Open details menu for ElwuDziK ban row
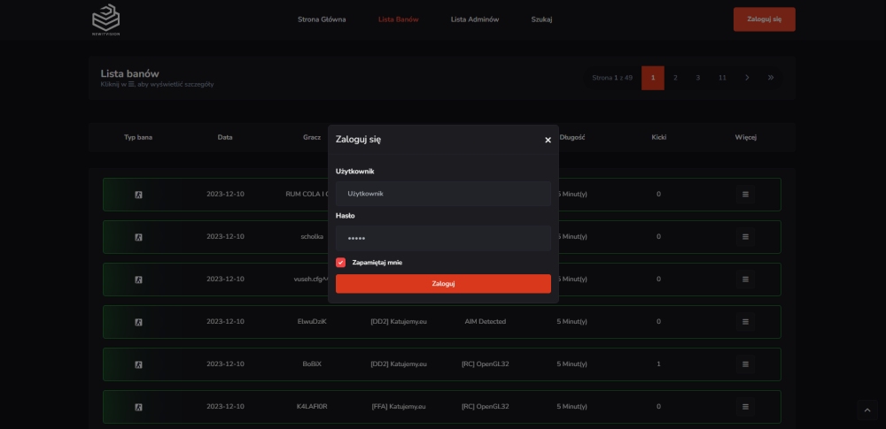Image resolution: width=886 pixels, height=429 pixels. (x=745, y=322)
